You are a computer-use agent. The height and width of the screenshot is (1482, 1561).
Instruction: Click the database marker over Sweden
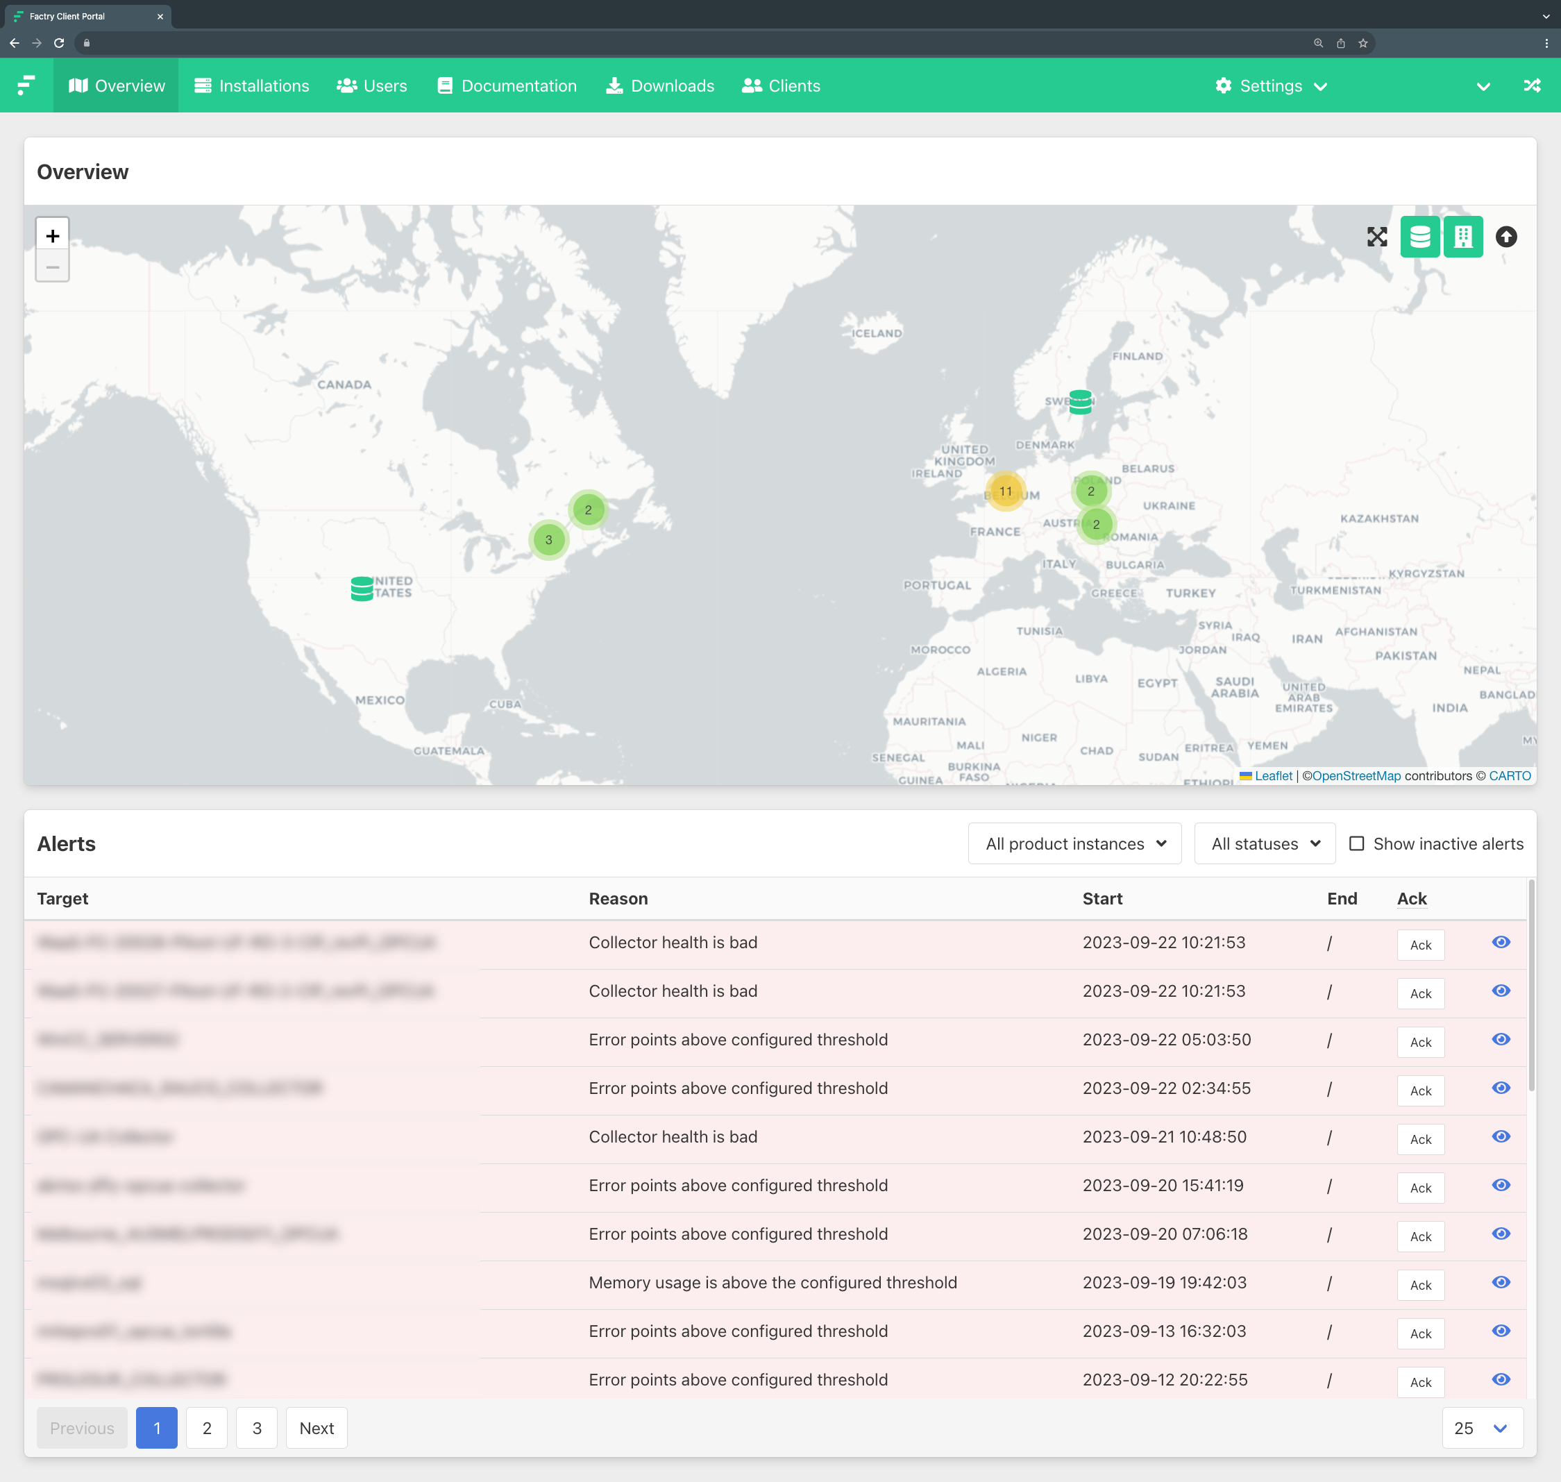pos(1080,401)
